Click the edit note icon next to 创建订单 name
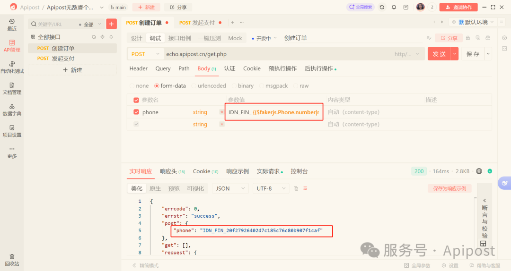Screen dimensions: 511x271 pos(429,38)
